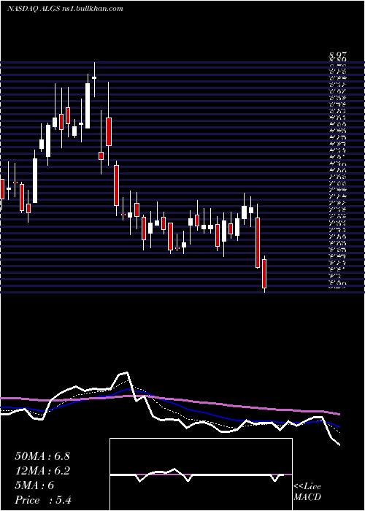365x511 pixels.
Task: Select the 12MA : 6.2 reading
Action: (x=42, y=471)
